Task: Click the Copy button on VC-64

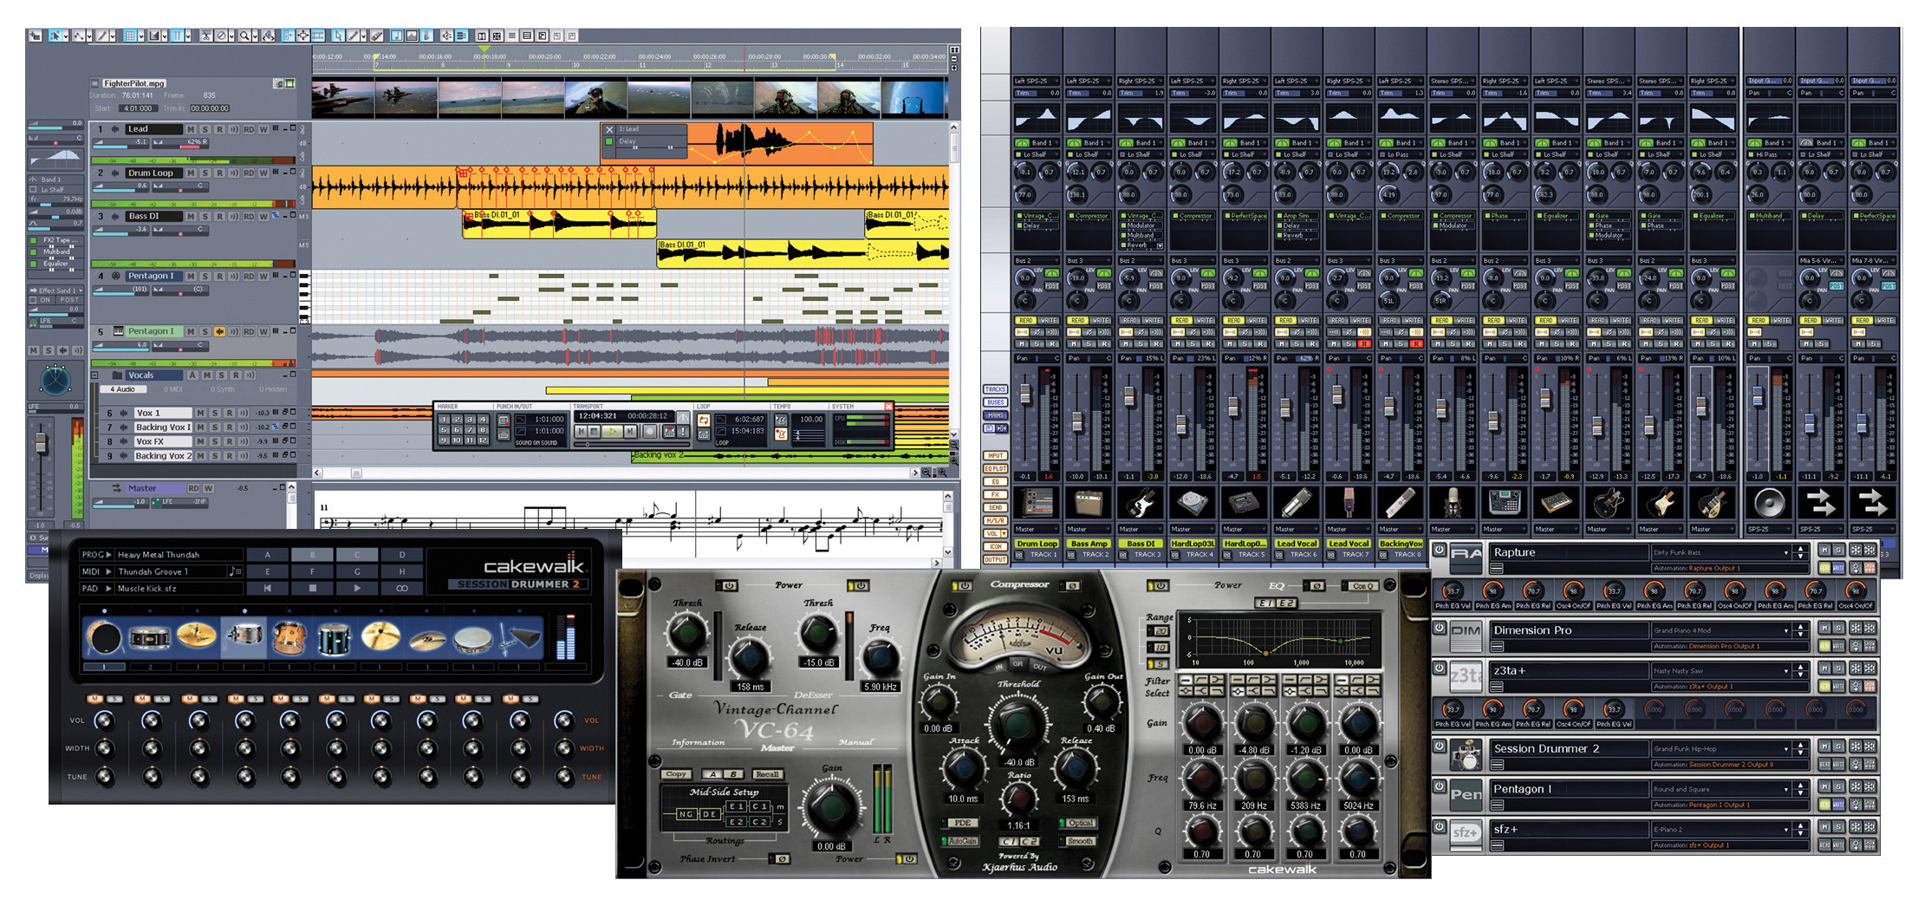Action: (676, 774)
